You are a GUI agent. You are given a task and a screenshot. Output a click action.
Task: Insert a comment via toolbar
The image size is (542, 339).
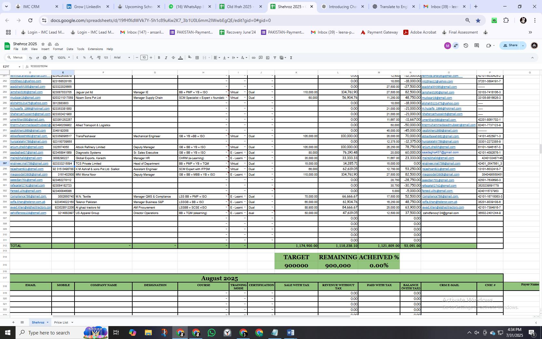tap(261, 58)
